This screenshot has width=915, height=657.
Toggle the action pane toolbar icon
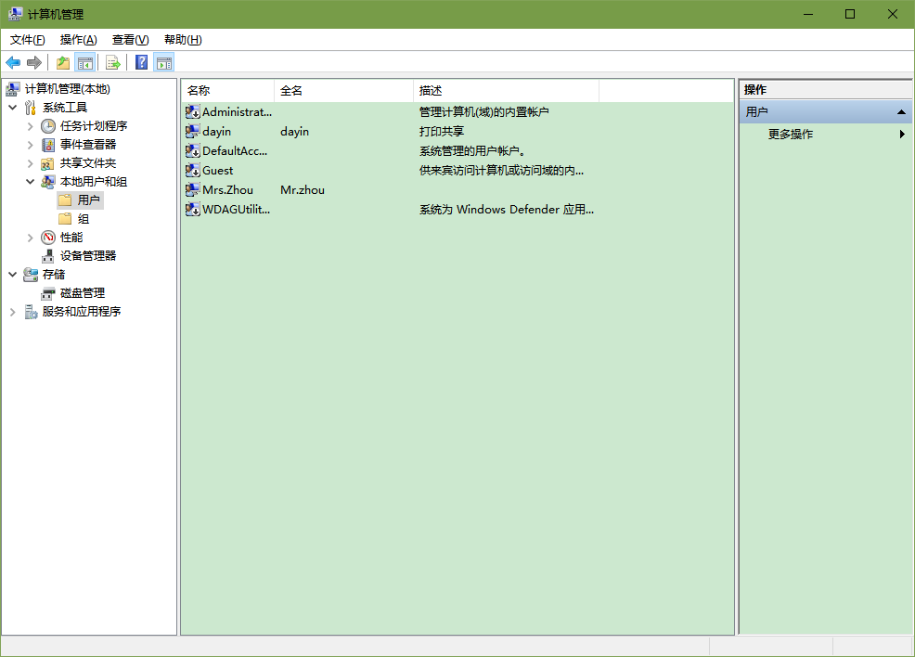(164, 62)
